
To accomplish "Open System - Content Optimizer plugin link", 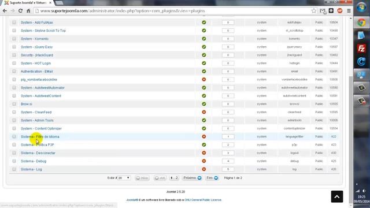I will pos(41,128).
